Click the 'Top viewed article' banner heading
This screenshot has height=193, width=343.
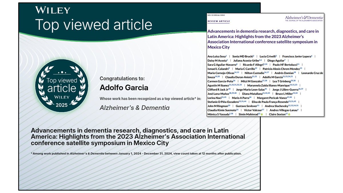pos(93,25)
